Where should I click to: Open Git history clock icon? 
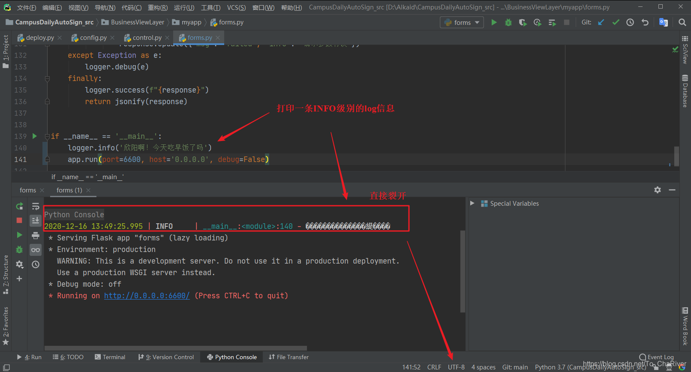630,22
